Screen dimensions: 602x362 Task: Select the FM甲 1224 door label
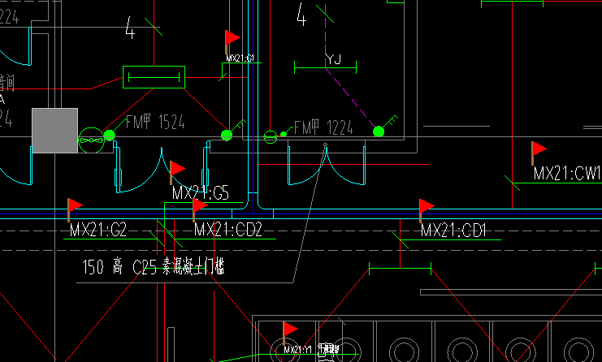323,127
